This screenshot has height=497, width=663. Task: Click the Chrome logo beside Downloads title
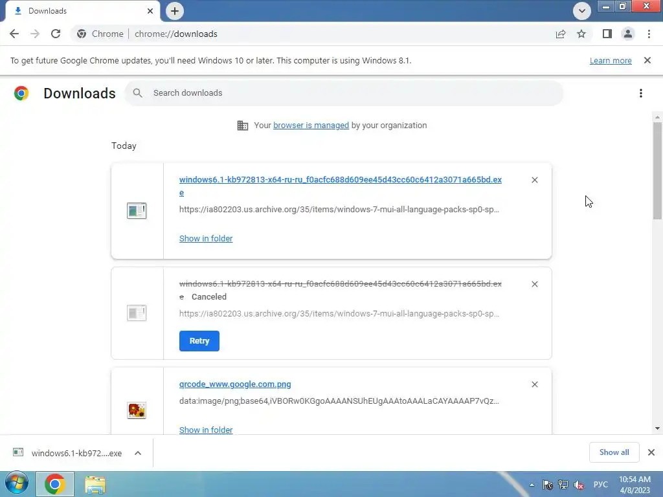(21, 93)
